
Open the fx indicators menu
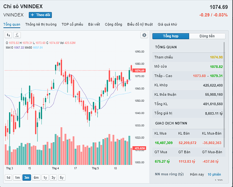tap(17, 35)
